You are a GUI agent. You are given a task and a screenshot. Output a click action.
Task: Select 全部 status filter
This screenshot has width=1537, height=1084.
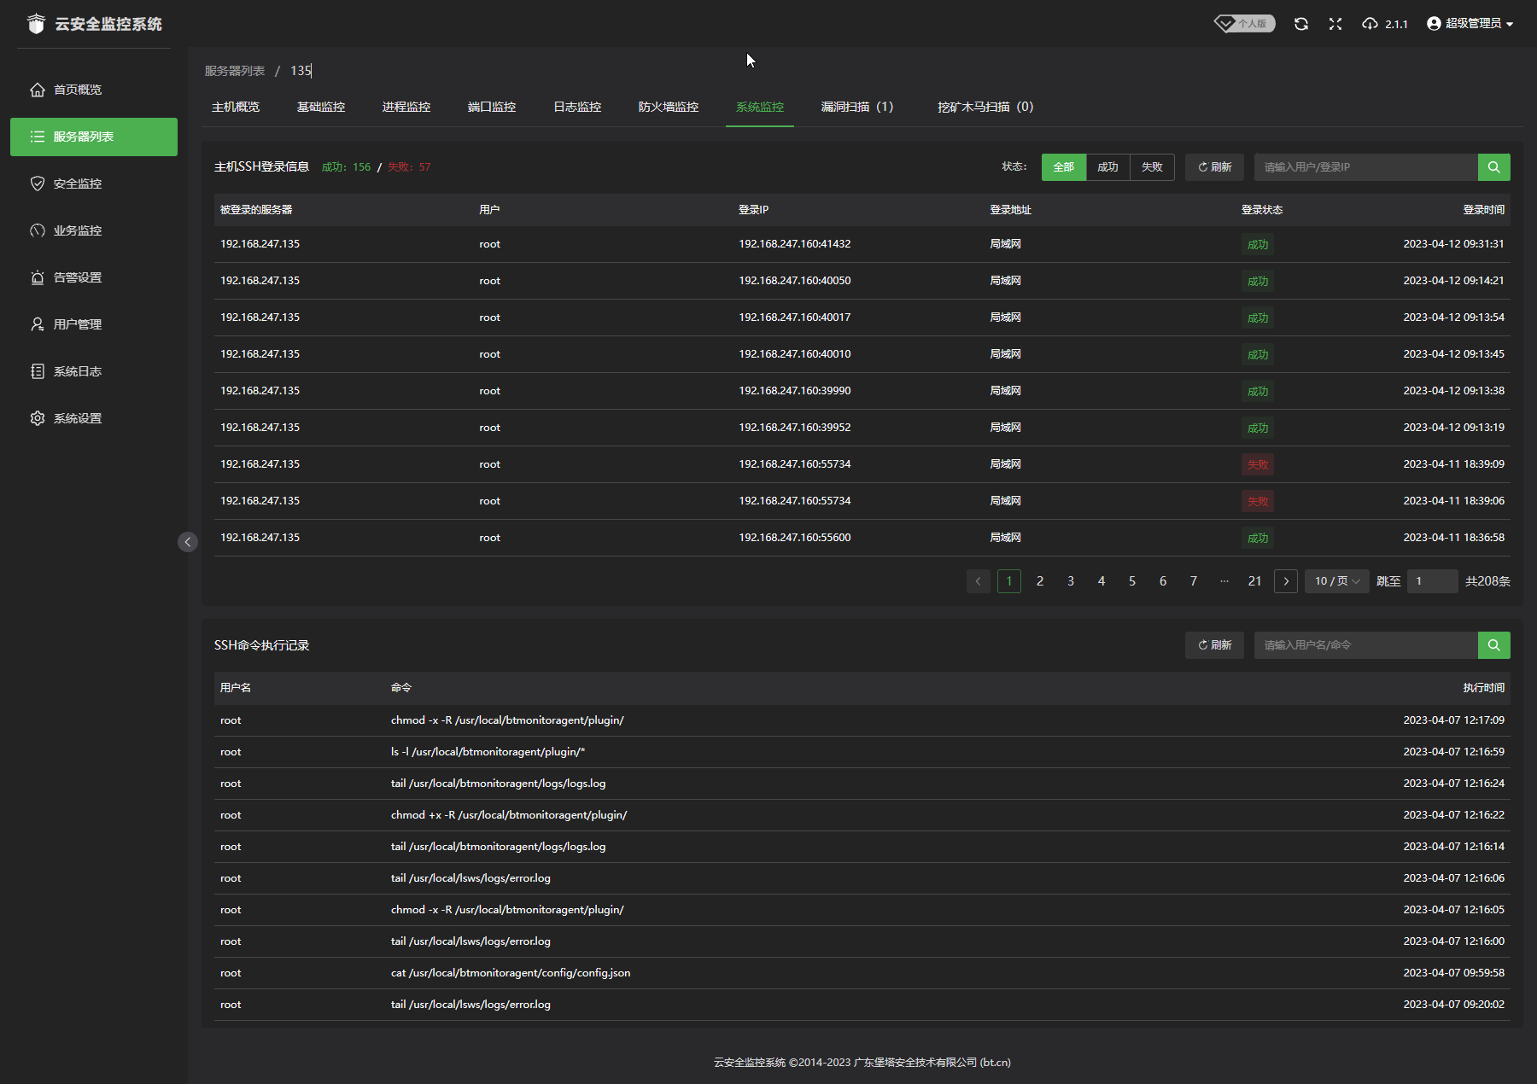point(1063,167)
